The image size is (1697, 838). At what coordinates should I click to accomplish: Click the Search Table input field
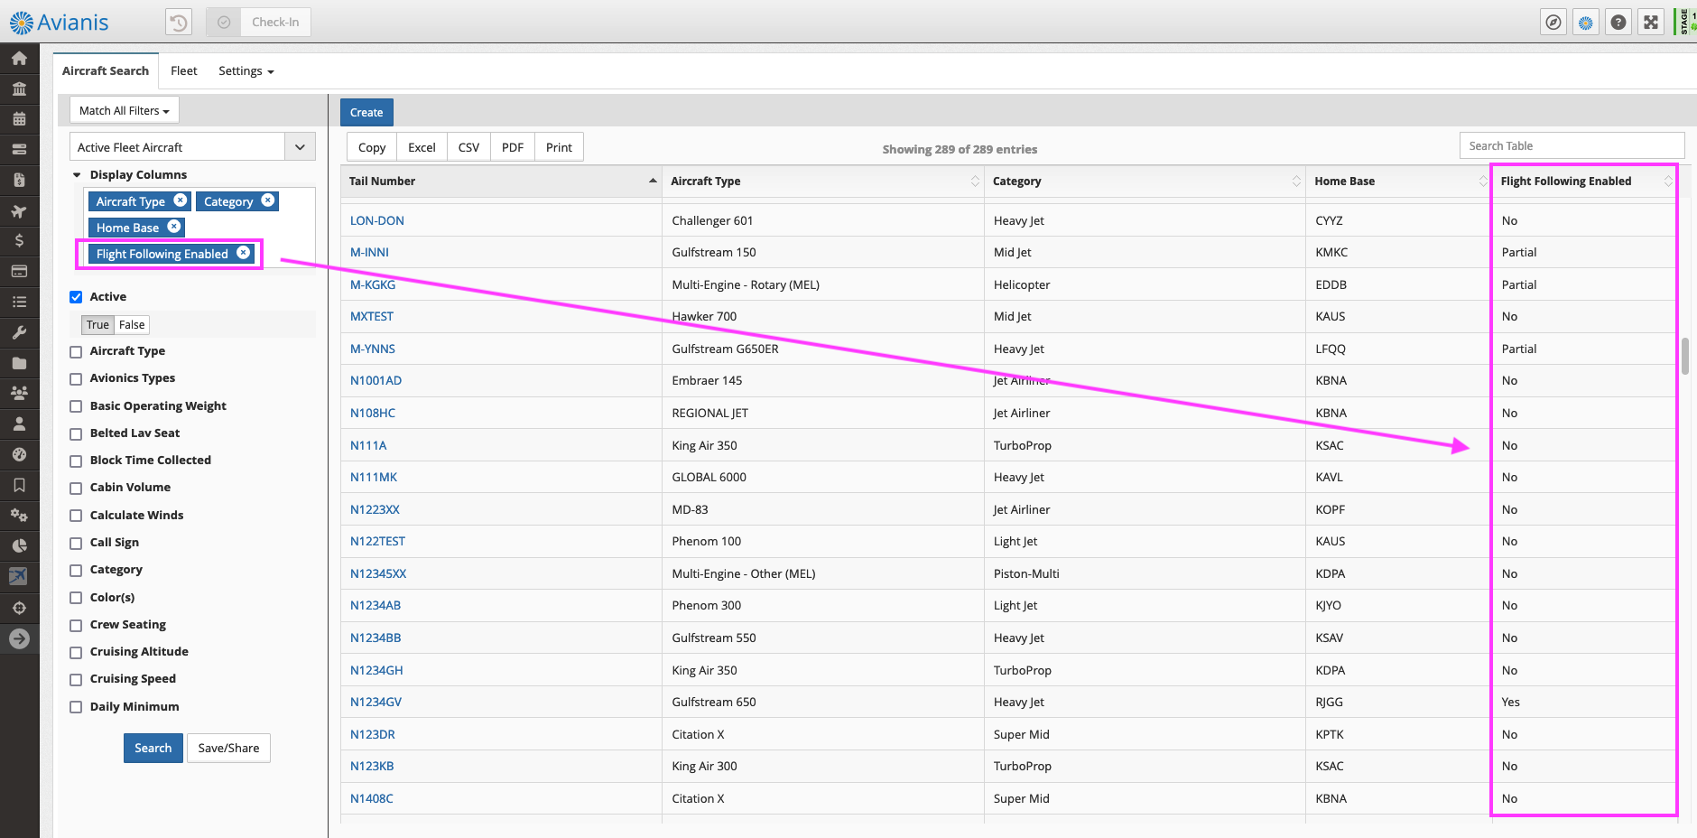pos(1572,146)
